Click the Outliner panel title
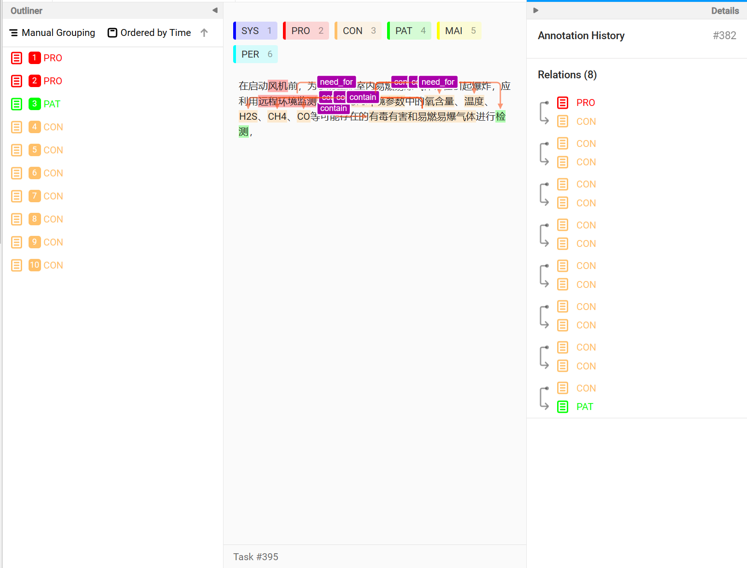The image size is (747, 568). 26,11
